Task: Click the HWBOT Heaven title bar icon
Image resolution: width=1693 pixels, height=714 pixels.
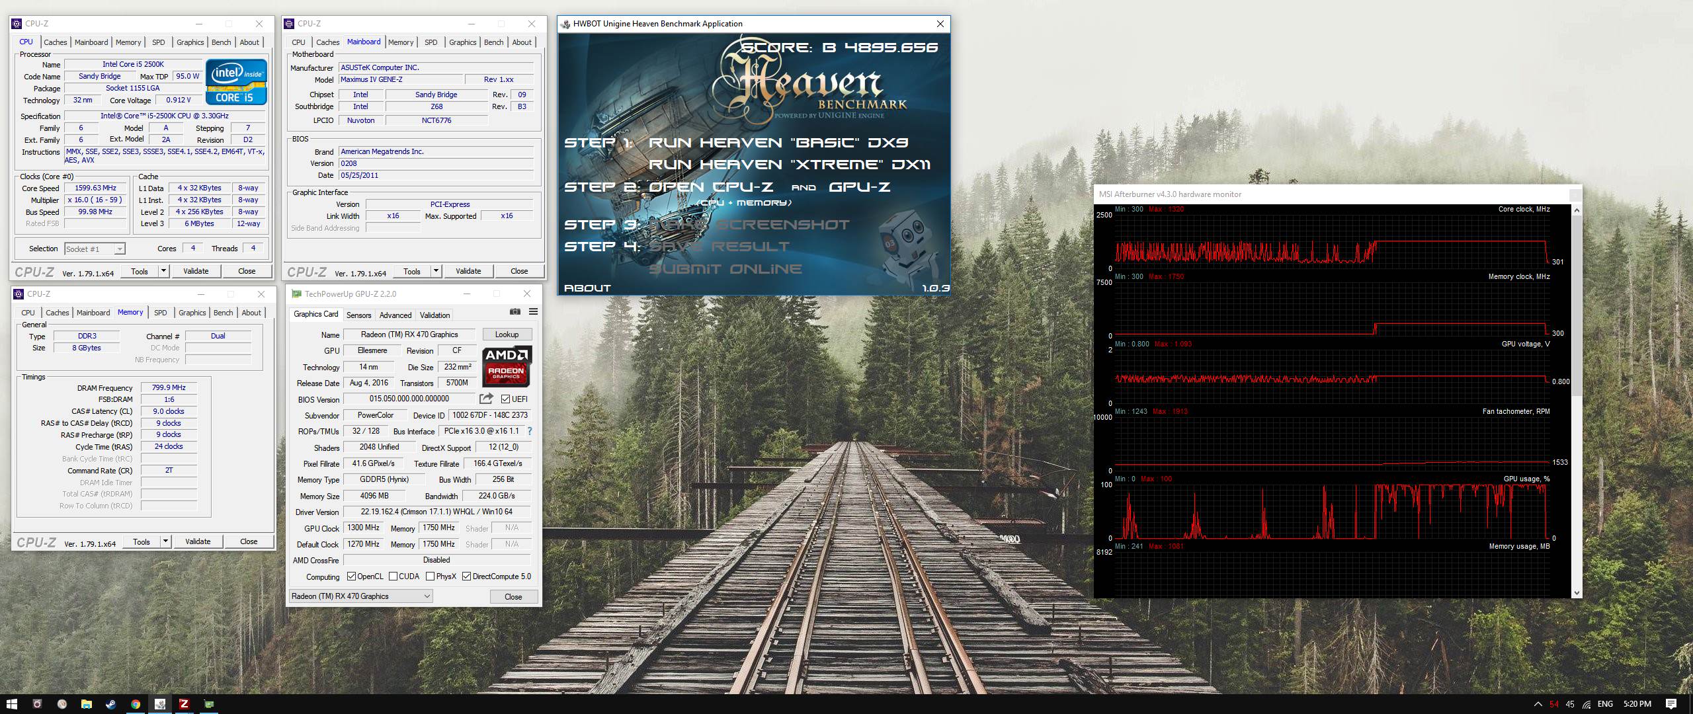Action: (x=565, y=24)
